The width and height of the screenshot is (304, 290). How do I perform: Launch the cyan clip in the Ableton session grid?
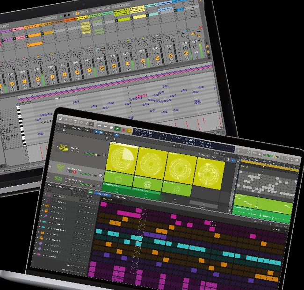click(x=153, y=14)
